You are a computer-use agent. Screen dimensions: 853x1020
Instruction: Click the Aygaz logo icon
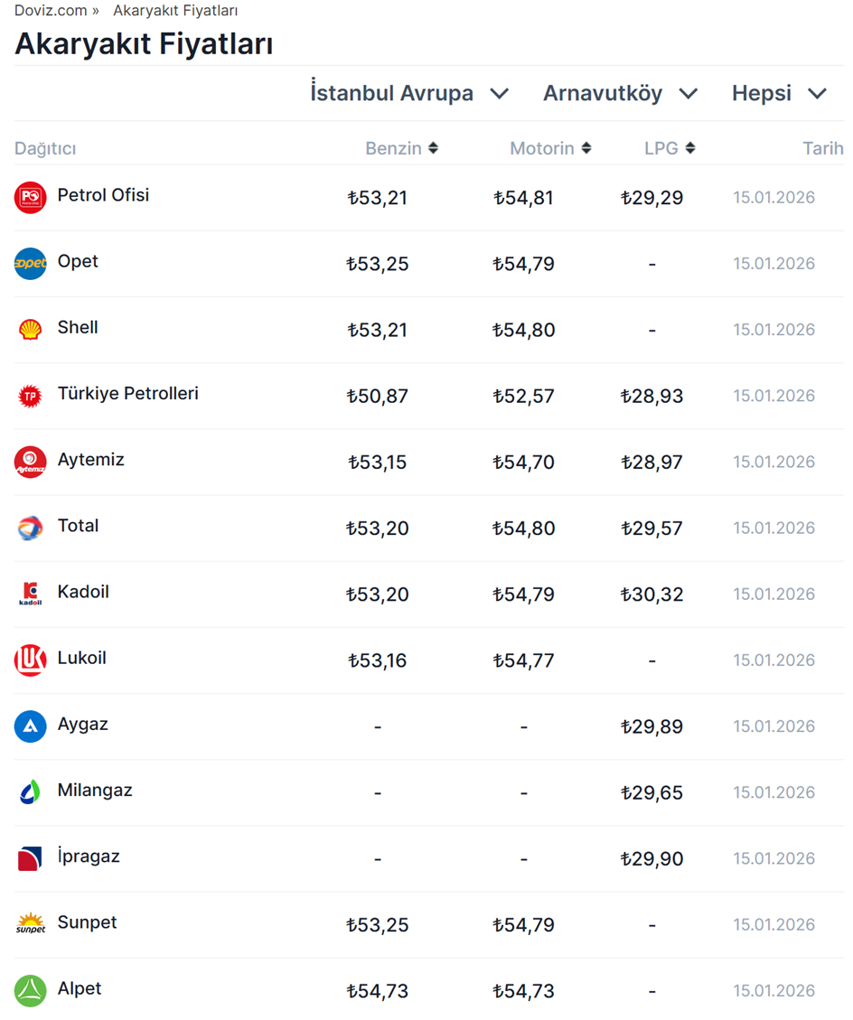(30, 726)
